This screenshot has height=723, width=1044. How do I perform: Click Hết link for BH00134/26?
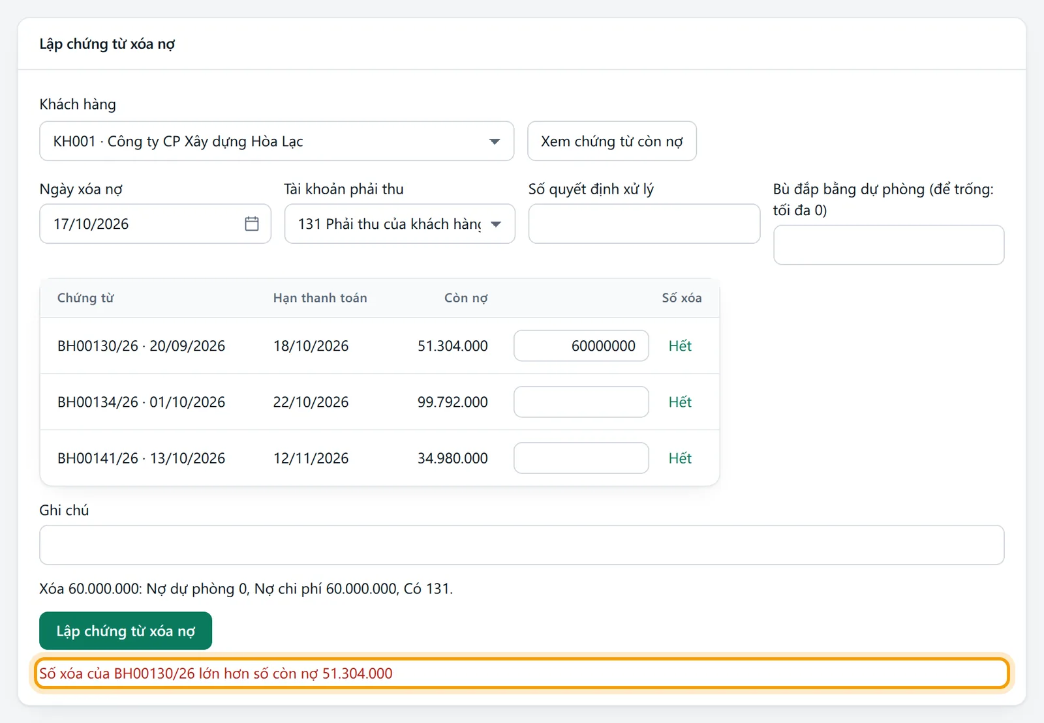coord(680,402)
